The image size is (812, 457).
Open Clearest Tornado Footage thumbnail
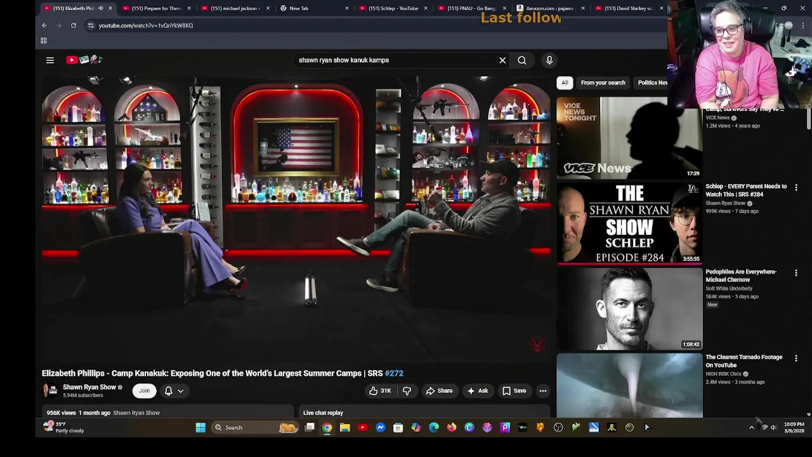click(629, 386)
